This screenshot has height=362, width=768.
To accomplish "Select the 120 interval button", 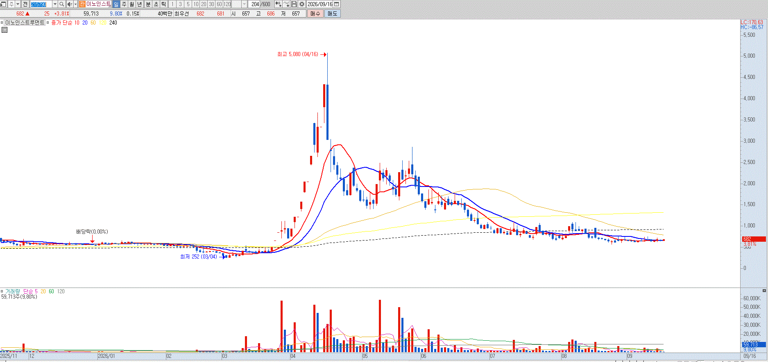I will [227, 4].
